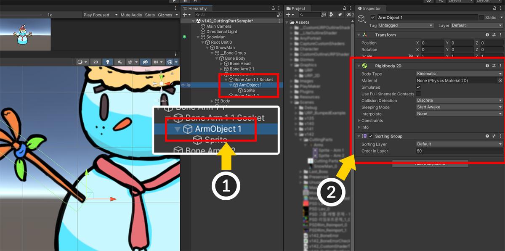Click the Material object picker circle

click(500, 80)
